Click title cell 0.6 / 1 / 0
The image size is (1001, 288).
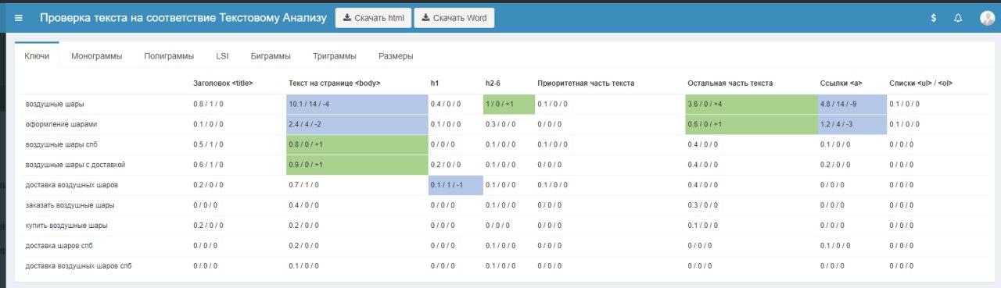[208, 165]
